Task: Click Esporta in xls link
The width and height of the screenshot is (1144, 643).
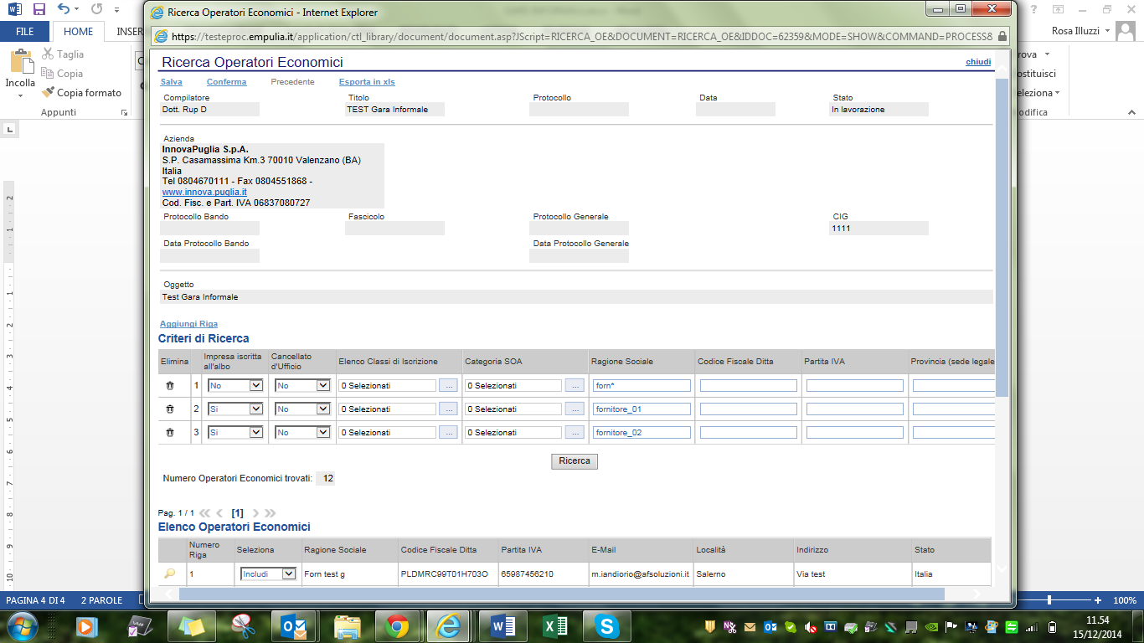Action: click(x=367, y=82)
